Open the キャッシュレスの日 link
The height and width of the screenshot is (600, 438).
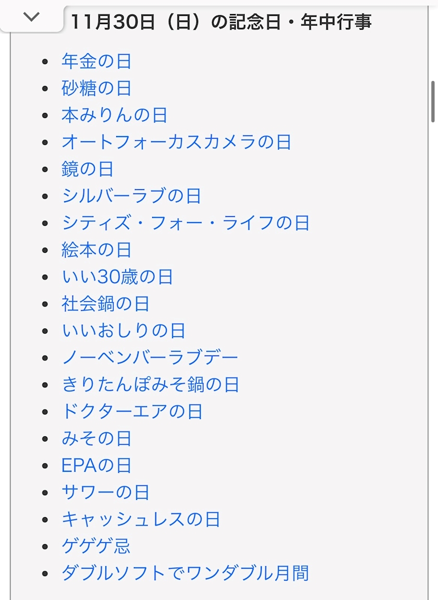[141, 519]
